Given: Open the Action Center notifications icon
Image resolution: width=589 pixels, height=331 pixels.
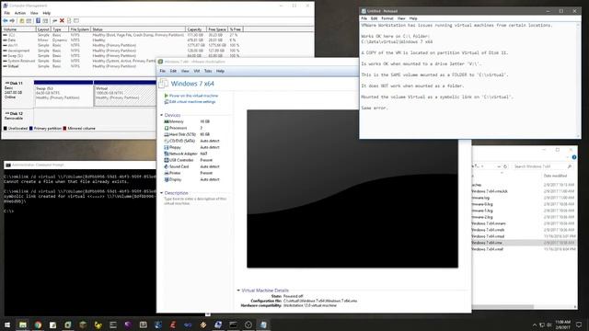Looking at the screenshot, I should (x=579, y=325).
